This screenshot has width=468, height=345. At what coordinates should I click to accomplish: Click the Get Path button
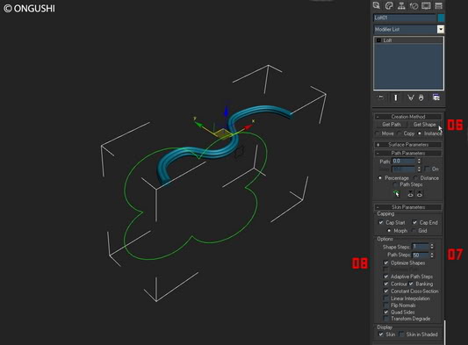click(x=392, y=125)
